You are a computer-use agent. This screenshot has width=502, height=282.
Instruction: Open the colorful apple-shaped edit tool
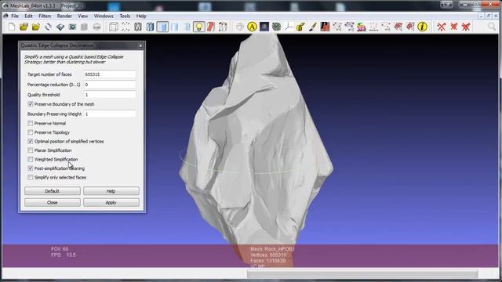[x=361, y=27]
